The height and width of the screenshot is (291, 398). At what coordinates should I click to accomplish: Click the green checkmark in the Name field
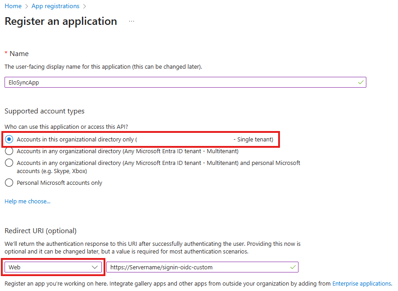360,82
